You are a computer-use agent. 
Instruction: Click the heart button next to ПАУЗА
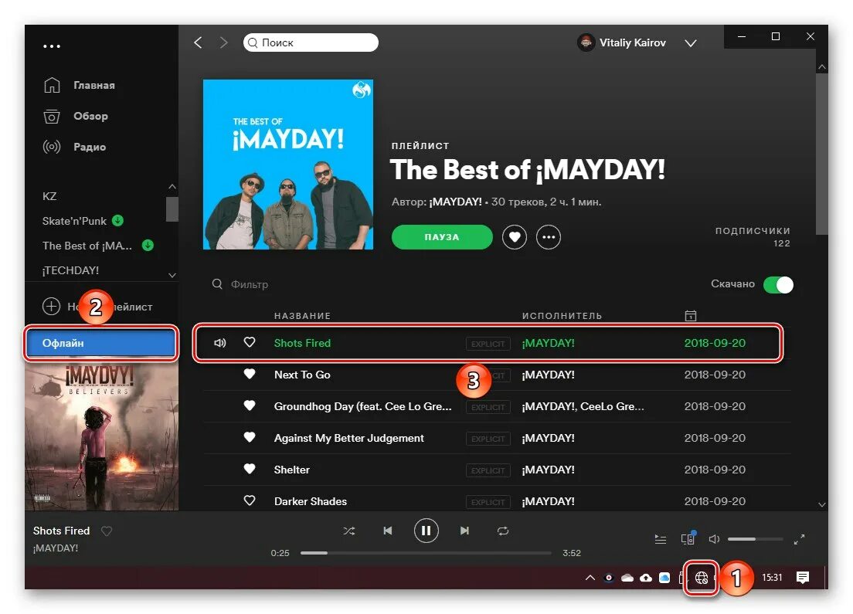515,237
